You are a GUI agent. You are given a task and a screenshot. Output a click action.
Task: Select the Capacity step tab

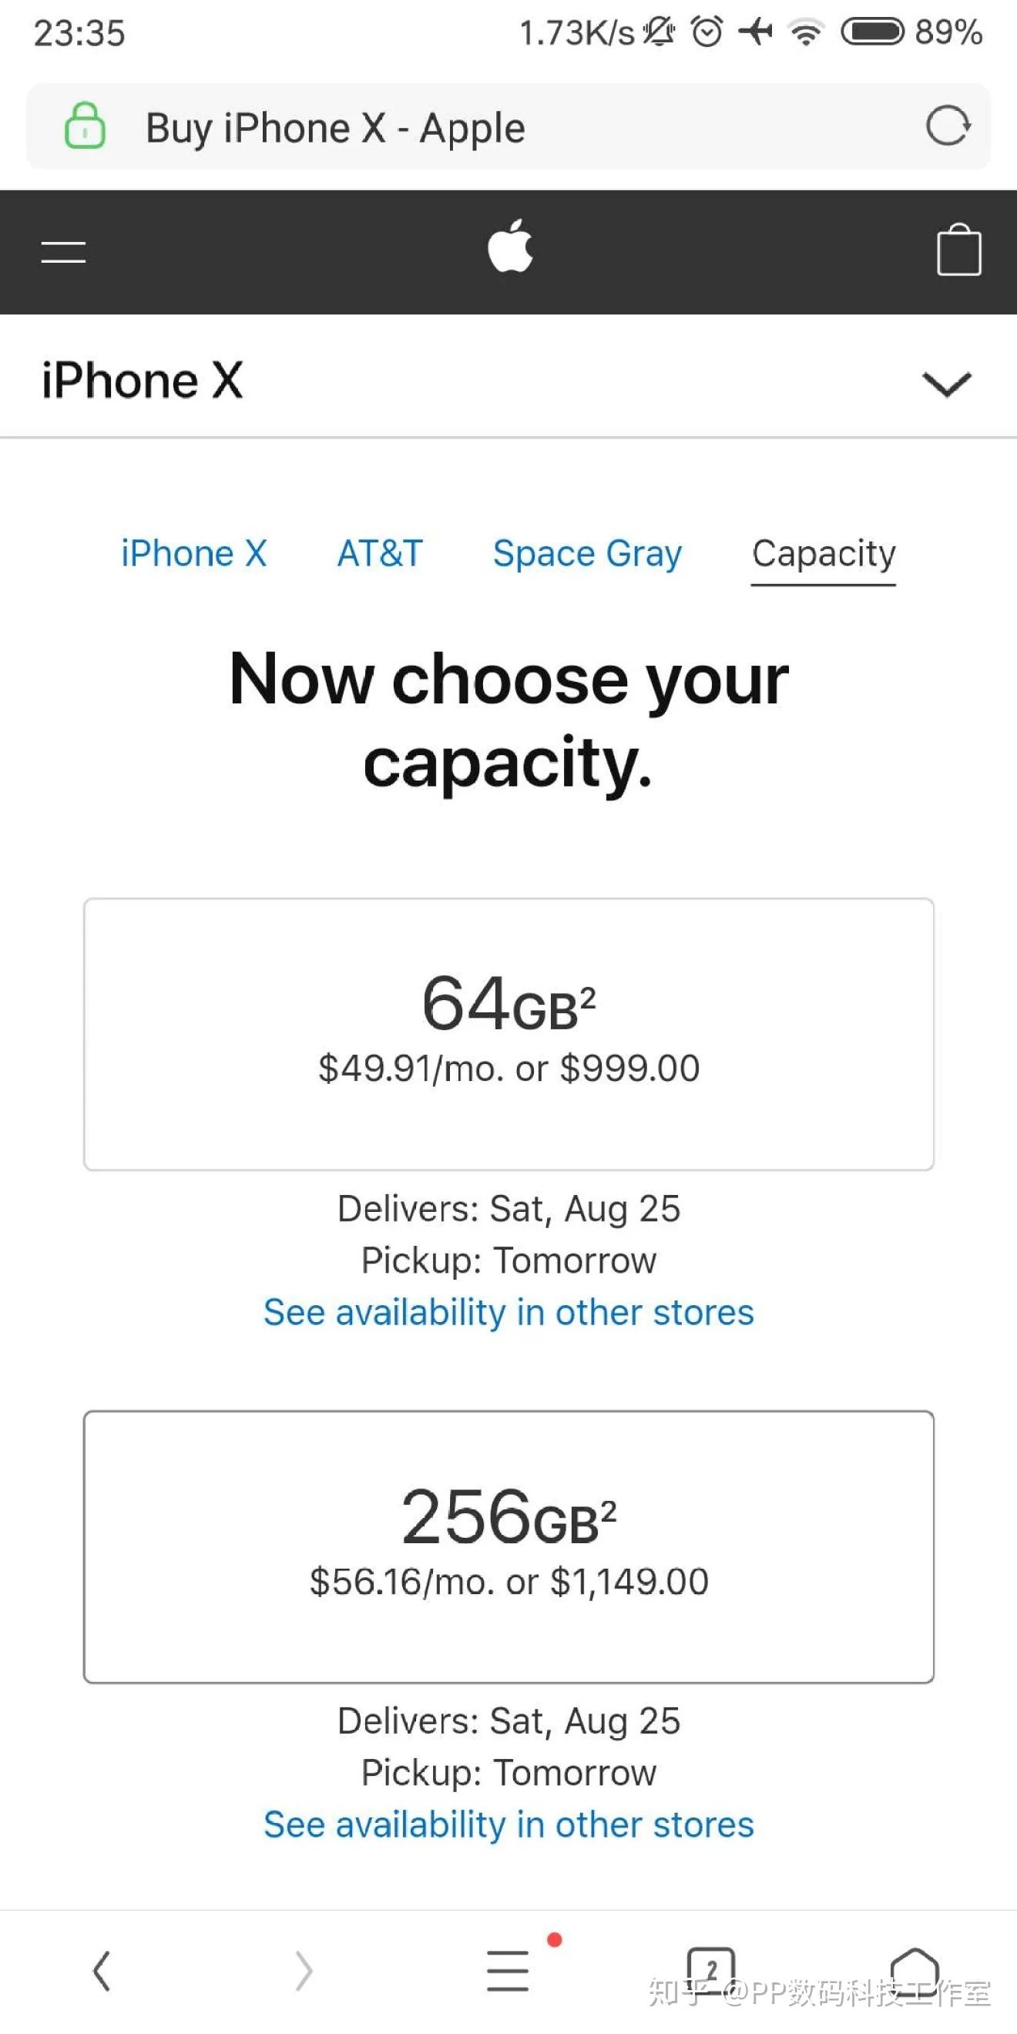click(823, 553)
